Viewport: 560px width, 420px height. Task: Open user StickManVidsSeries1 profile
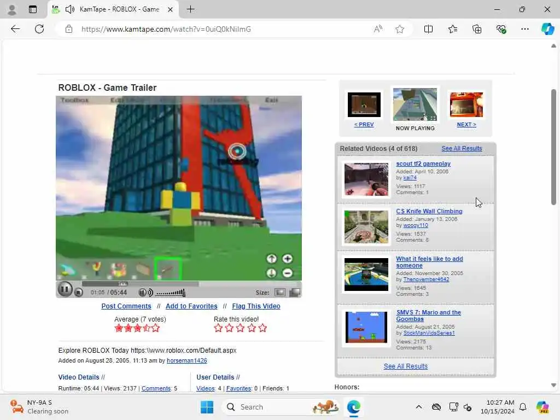point(429,333)
